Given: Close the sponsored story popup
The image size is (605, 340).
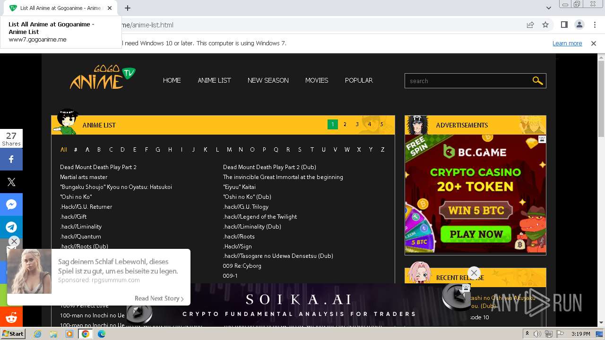Looking at the screenshot, I should [14, 241].
